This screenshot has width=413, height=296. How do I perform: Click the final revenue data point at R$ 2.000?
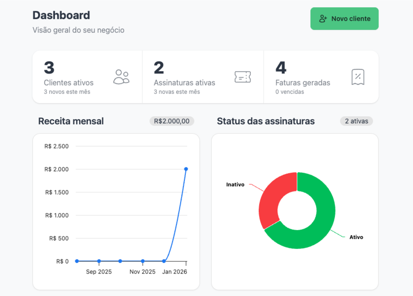[186, 169]
